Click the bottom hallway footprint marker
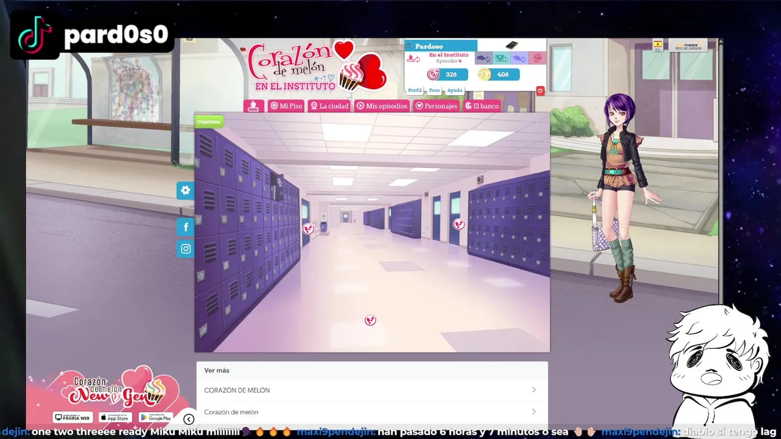 point(370,320)
